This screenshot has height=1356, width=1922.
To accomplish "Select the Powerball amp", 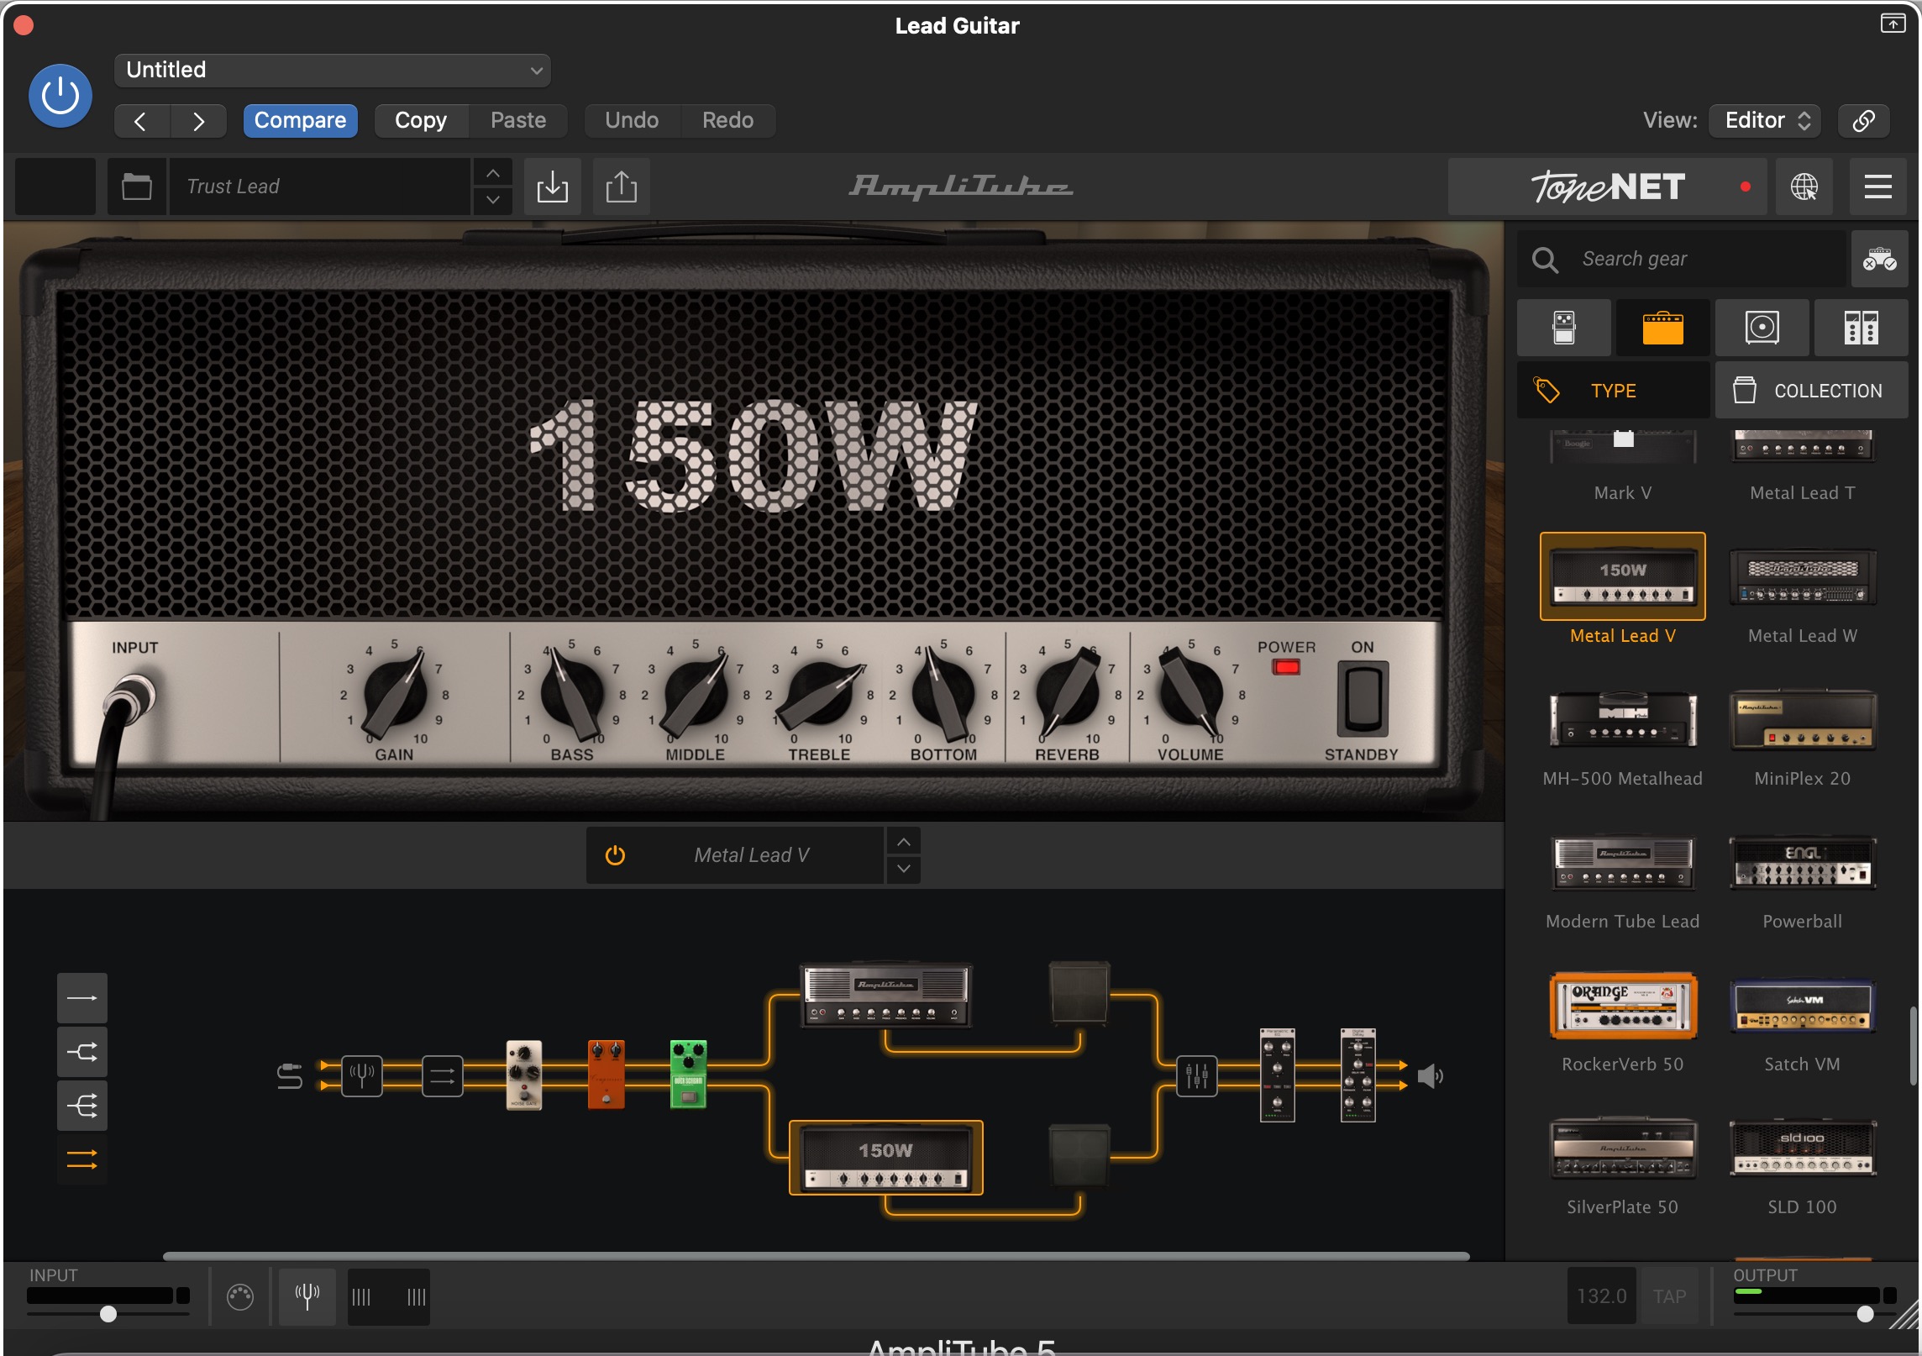I will (x=1803, y=862).
